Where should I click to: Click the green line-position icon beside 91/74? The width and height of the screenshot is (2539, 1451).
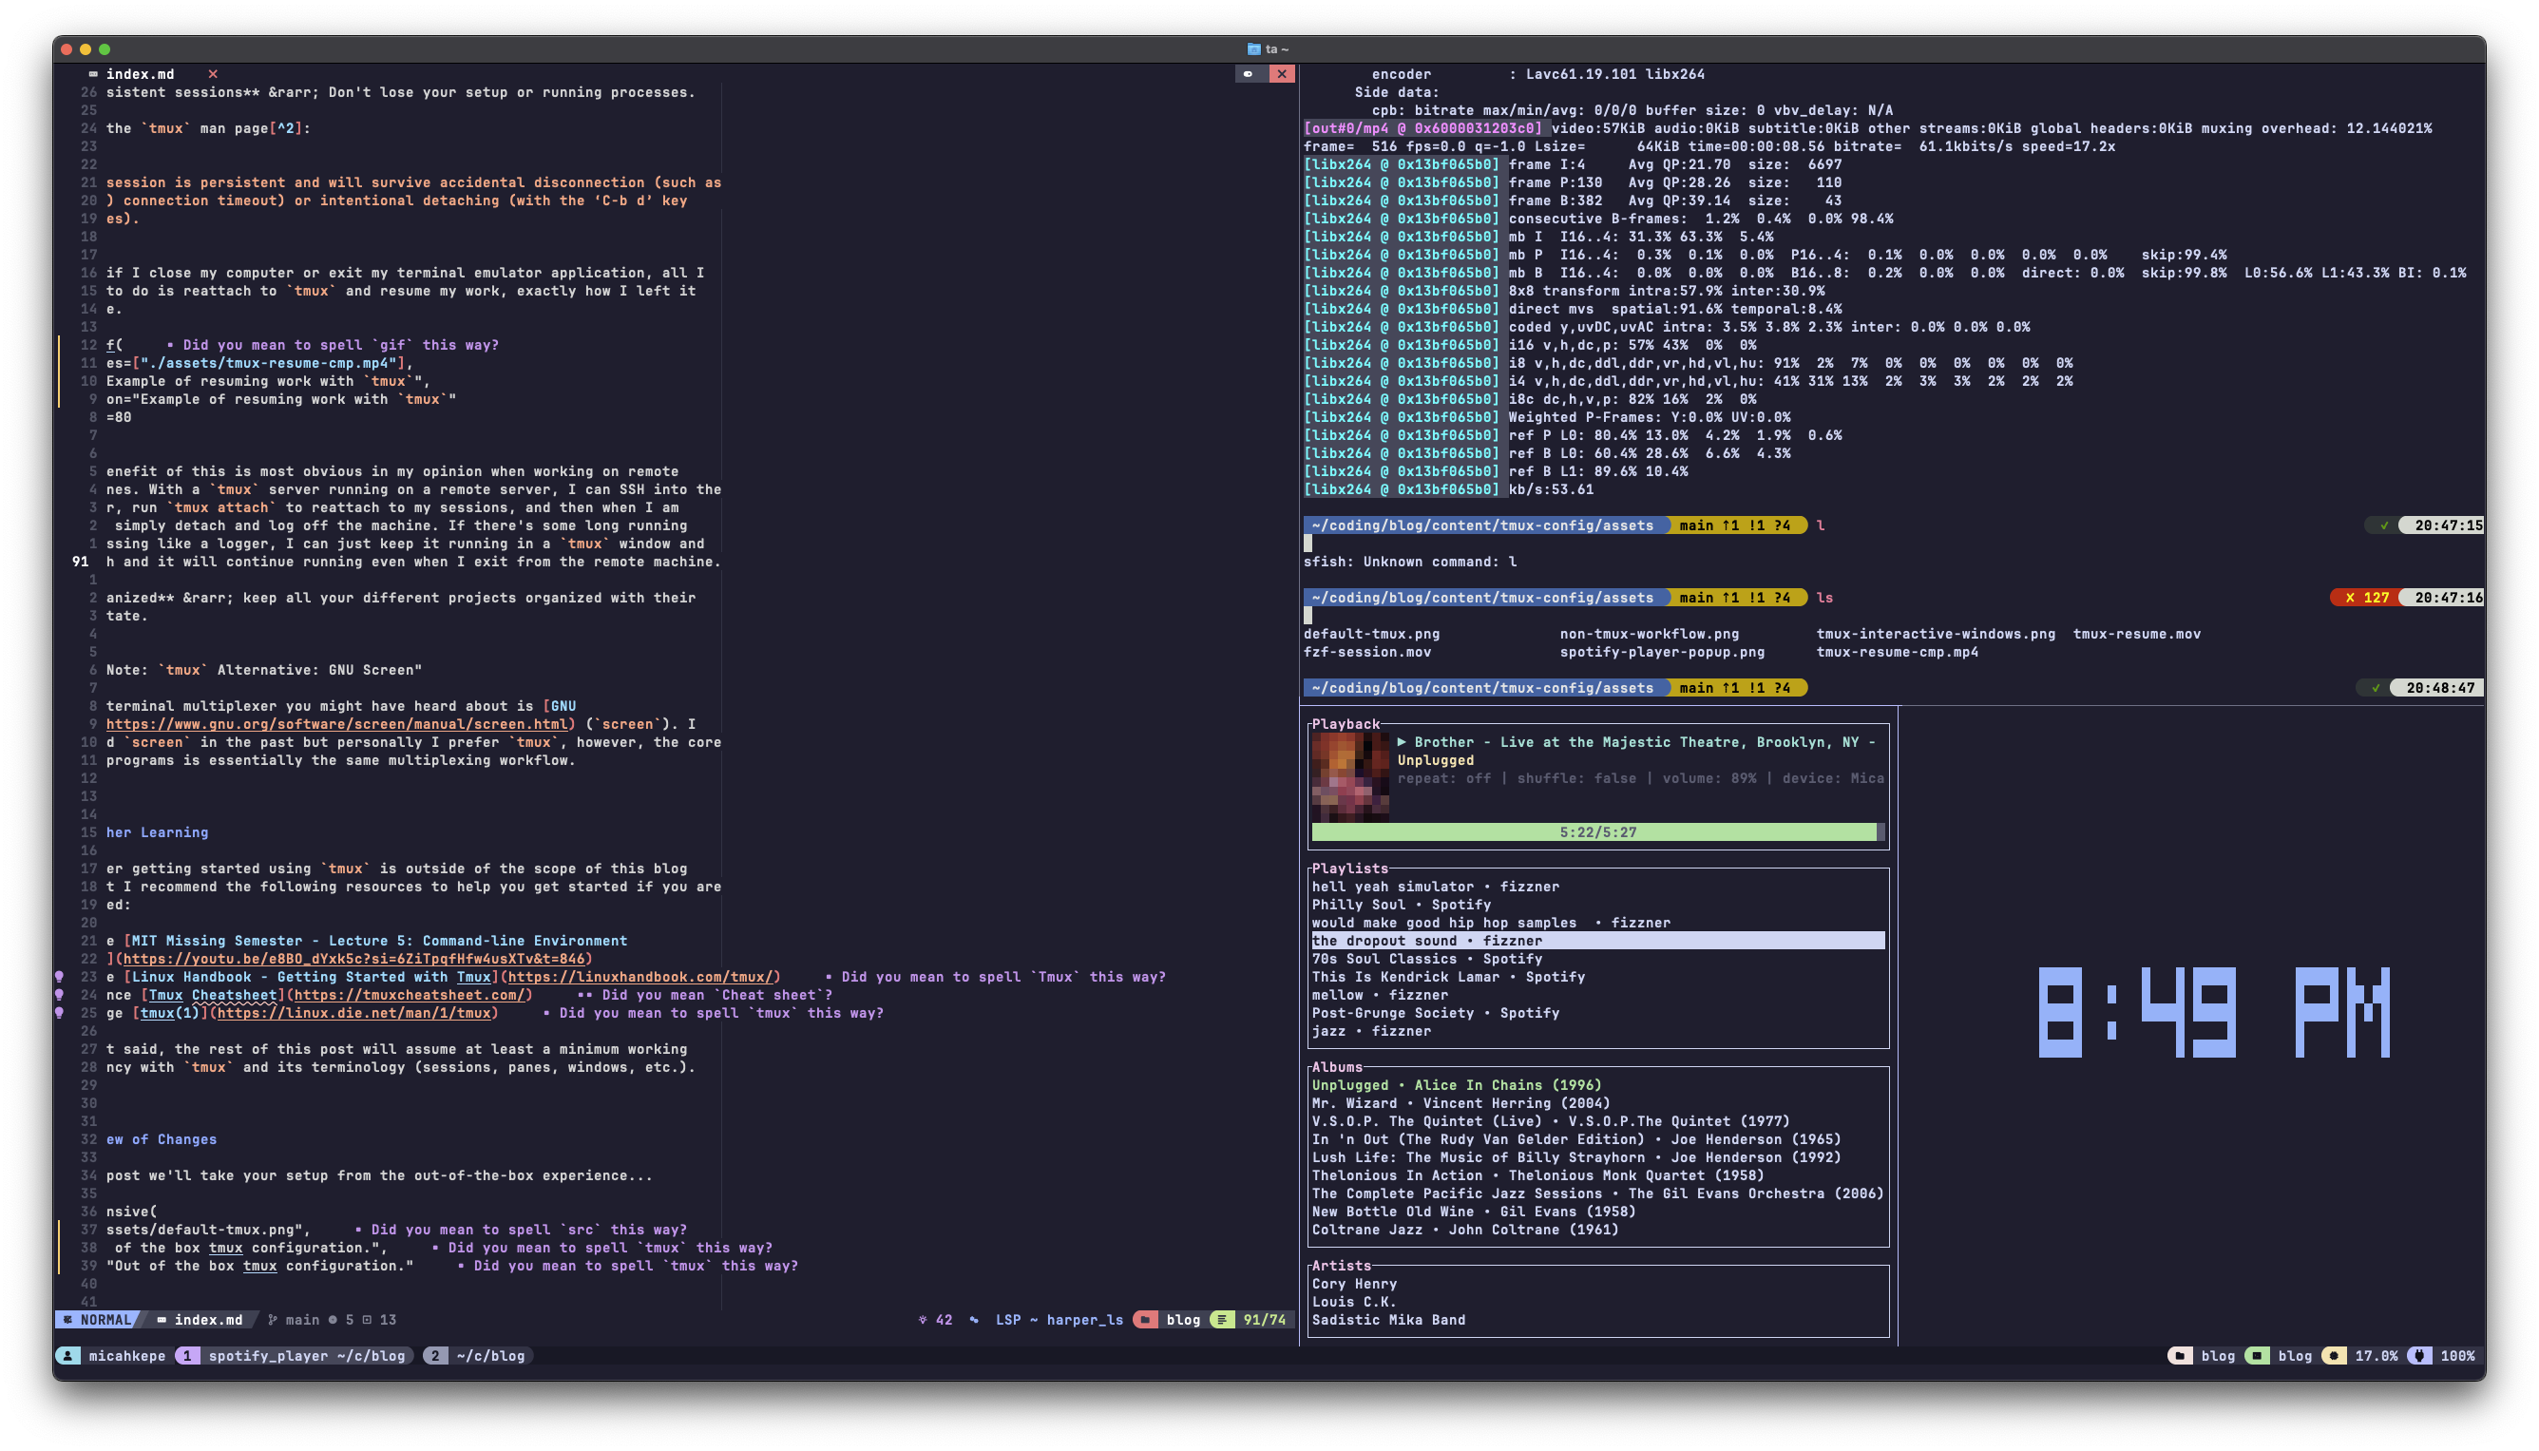[1222, 1320]
